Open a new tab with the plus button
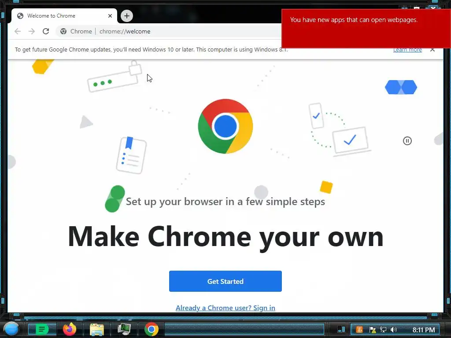This screenshot has height=338, width=451. [126, 16]
